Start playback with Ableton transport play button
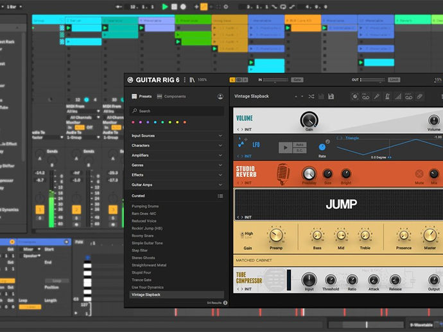The image size is (443, 332). pyautogui.click(x=165, y=7)
